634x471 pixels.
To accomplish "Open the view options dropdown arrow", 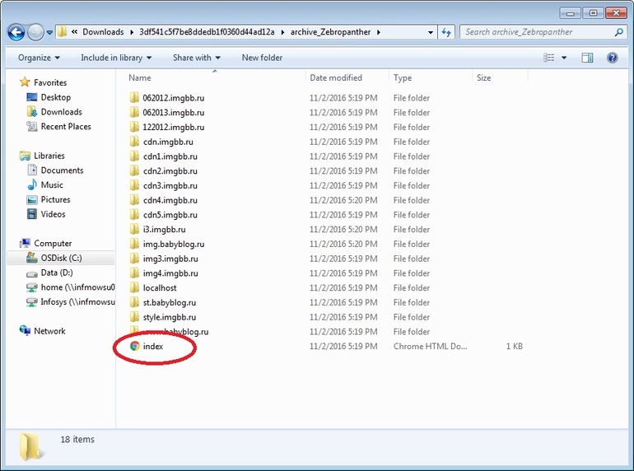I will coord(564,58).
